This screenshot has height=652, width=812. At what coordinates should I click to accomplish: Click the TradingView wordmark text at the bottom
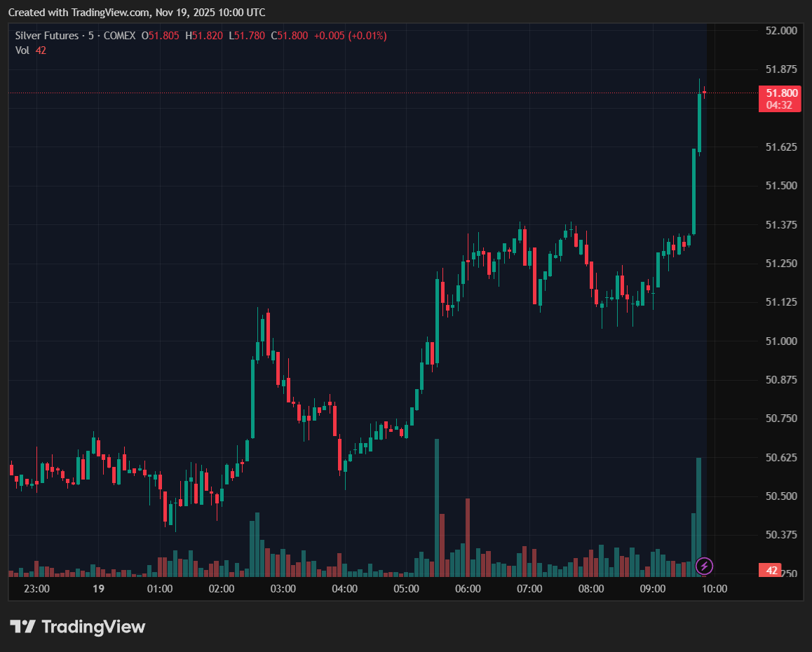pyautogui.click(x=93, y=626)
